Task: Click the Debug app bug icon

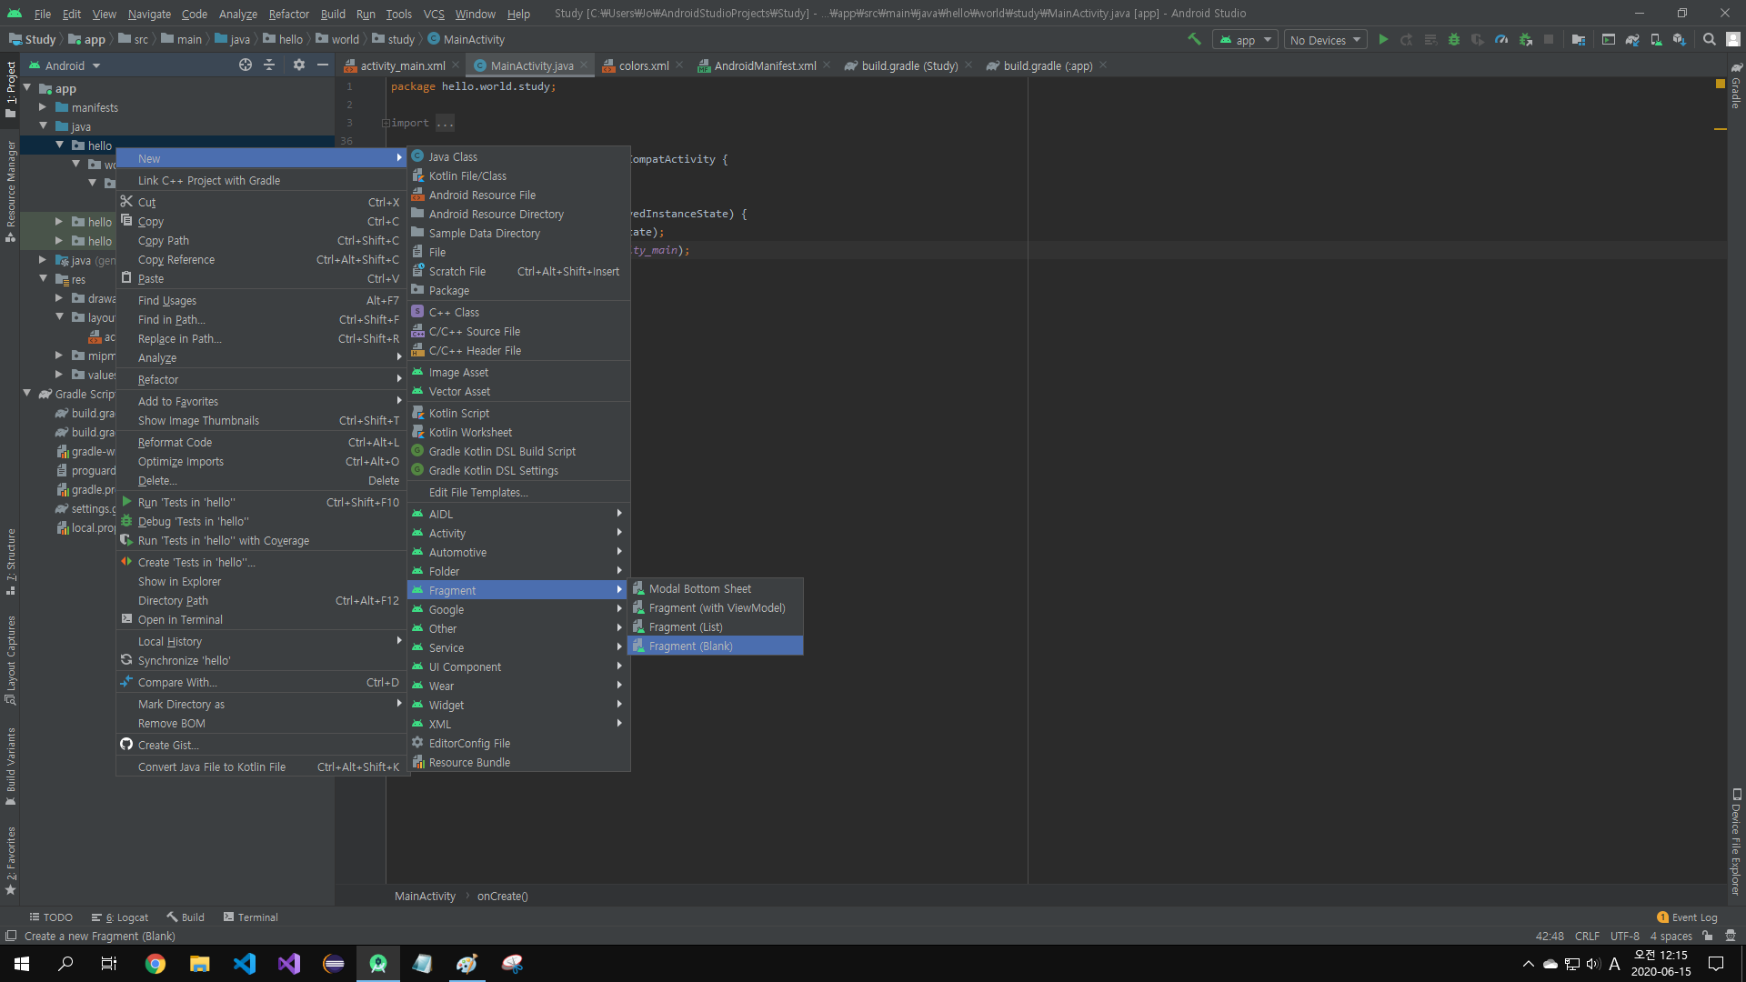Action: click(1454, 39)
